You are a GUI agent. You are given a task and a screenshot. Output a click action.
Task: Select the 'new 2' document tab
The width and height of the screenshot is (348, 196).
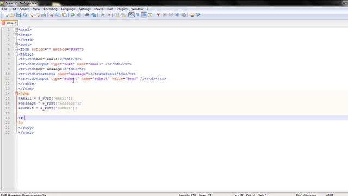[x=9, y=23]
